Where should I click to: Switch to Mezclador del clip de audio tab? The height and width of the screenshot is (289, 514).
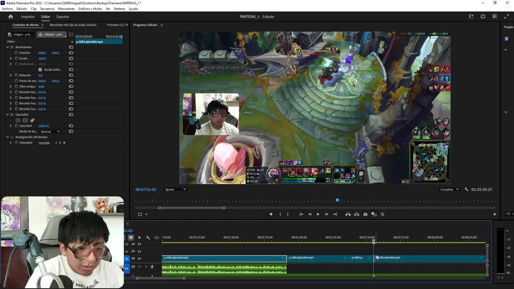click(73, 25)
